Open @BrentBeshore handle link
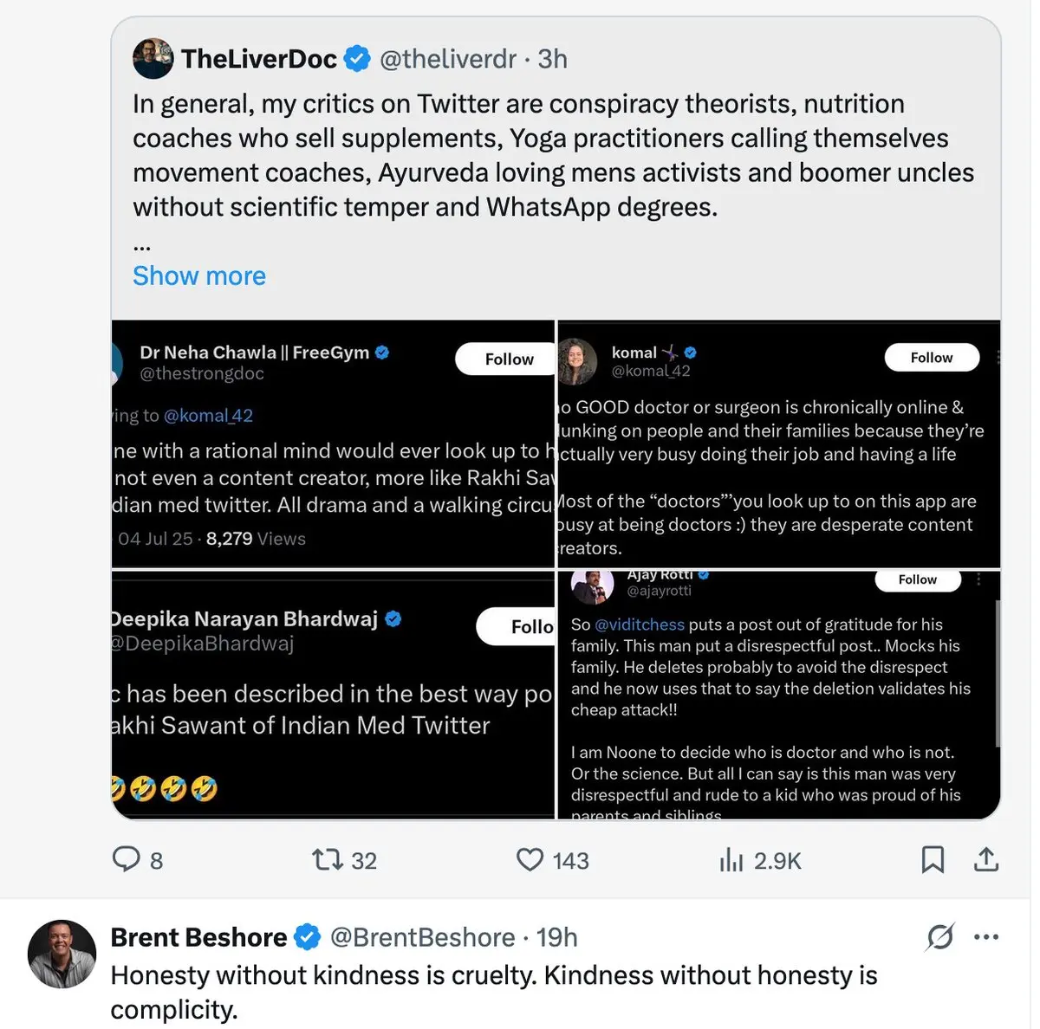 (x=422, y=937)
